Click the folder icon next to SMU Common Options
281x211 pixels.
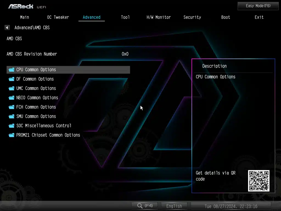click(x=11, y=116)
